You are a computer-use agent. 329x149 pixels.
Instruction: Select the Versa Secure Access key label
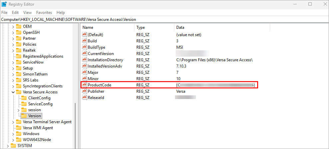coord(40,92)
